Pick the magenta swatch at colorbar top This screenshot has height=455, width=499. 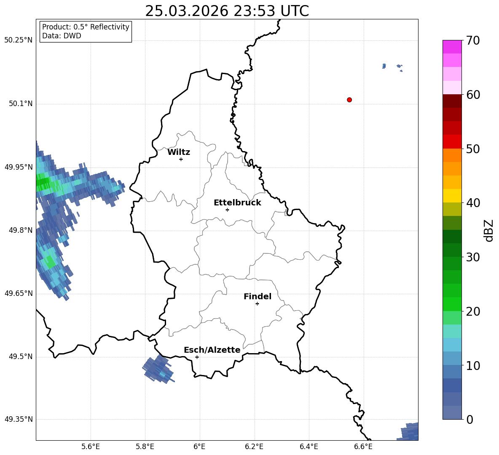tap(452, 47)
